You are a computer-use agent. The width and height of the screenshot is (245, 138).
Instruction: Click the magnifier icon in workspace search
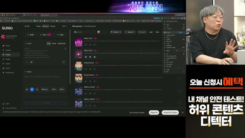[75, 32]
